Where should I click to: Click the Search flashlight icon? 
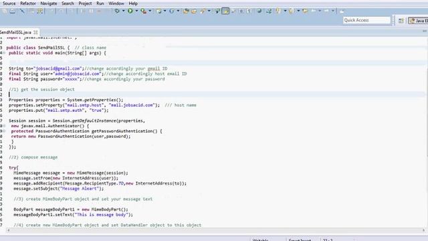pos(203,11)
